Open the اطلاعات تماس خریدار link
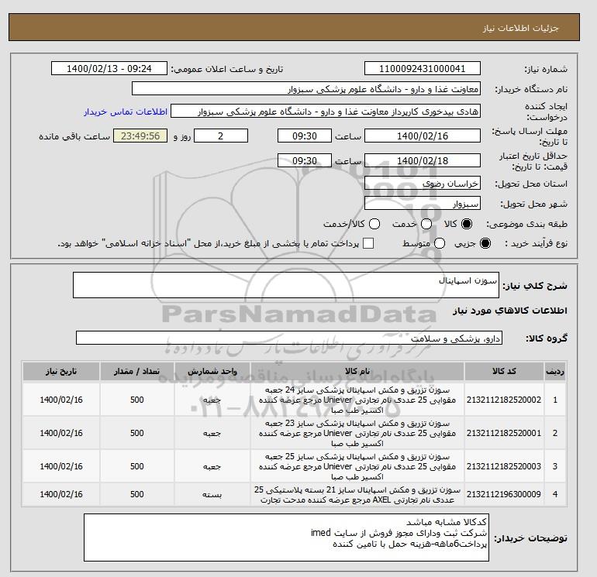This screenshot has width=597, height=577. pos(126,112)
